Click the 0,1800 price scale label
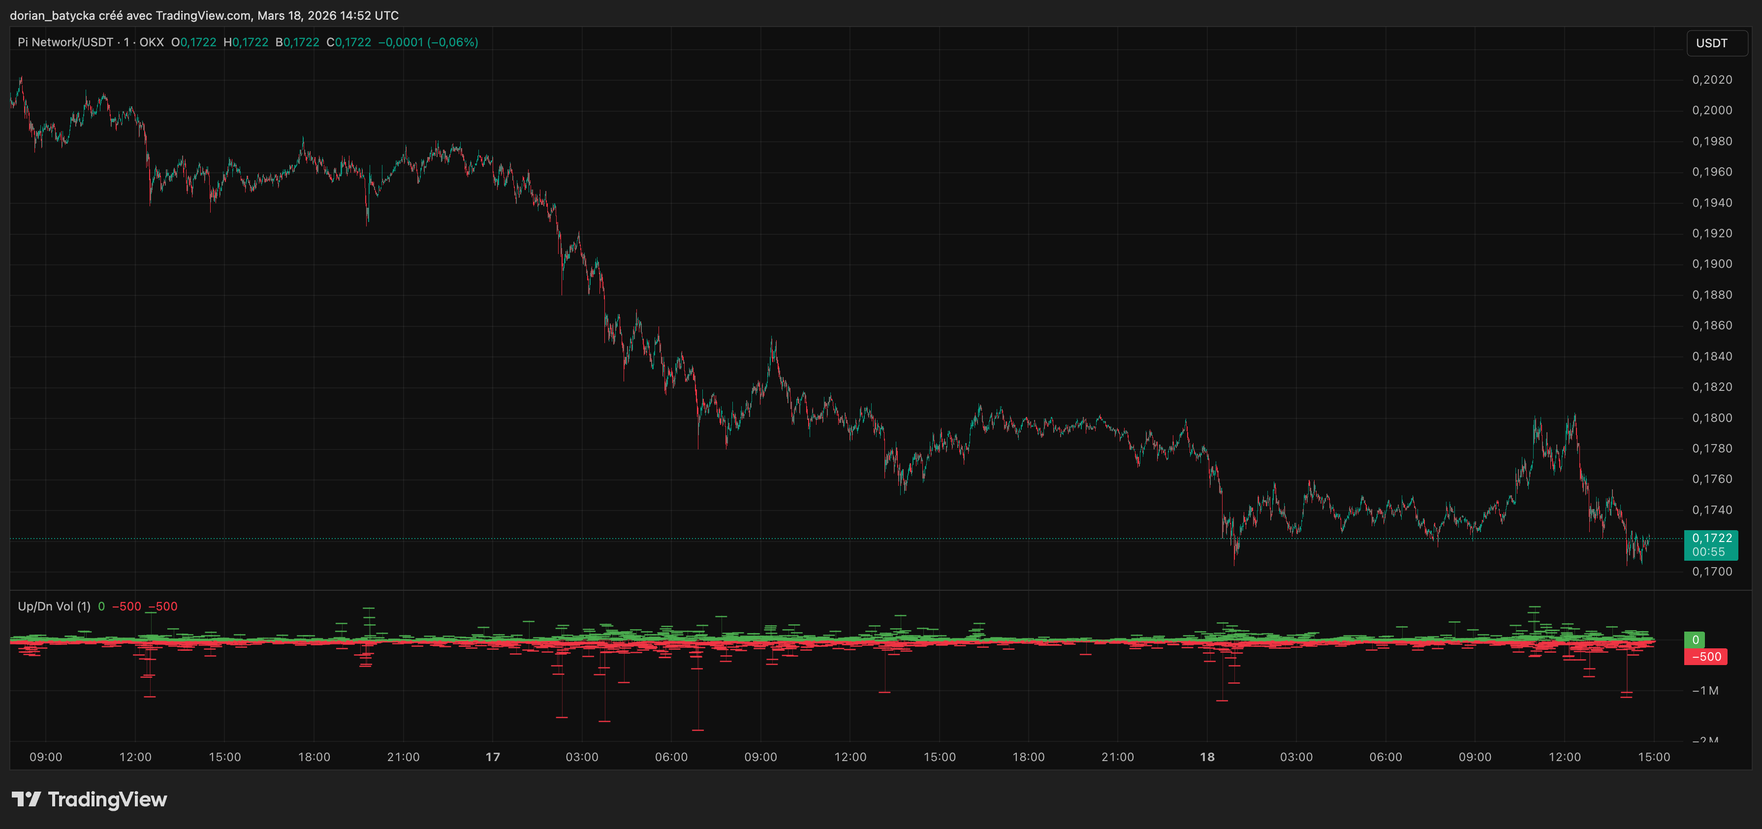The width and height of the screenshot is (1762, 829). (x=1712, y=418)
